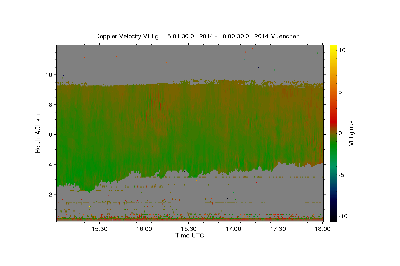The width and height of the screenshot is (400, 266).
Task: Click the black bottom of the colorbar
Action: pyautogui.click(x=333, y=218)
